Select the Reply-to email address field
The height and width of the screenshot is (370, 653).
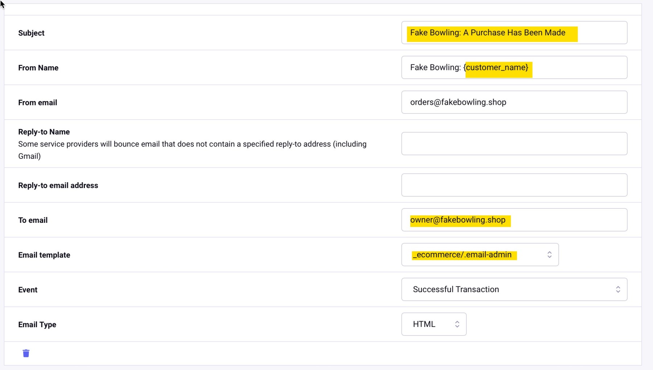pos(514,185)
